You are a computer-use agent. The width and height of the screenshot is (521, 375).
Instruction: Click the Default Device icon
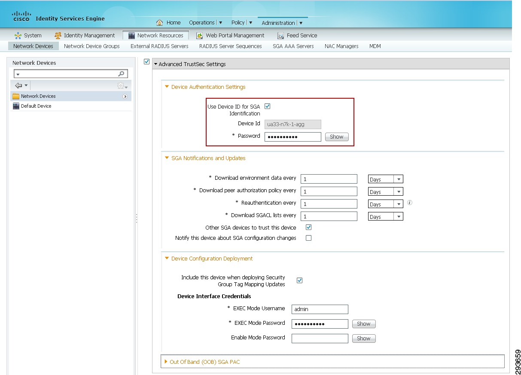(x=16, y=106)
